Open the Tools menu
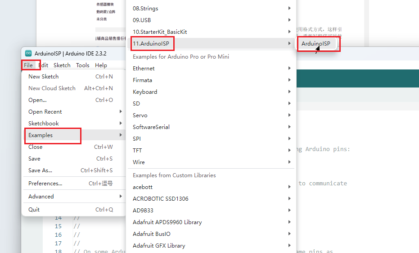The height and width of the screenshot is (253, 419). (x=82, y=65)
